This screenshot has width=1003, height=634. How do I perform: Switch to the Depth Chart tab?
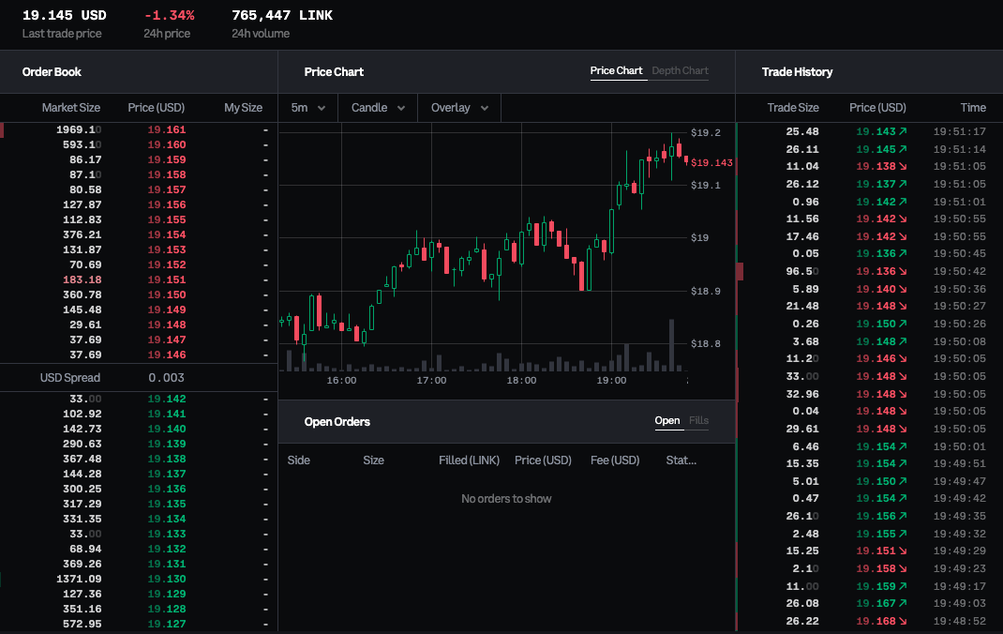pos(680,71)
